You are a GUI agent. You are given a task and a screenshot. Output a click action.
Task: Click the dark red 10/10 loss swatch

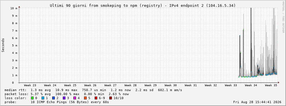point(110,98)
